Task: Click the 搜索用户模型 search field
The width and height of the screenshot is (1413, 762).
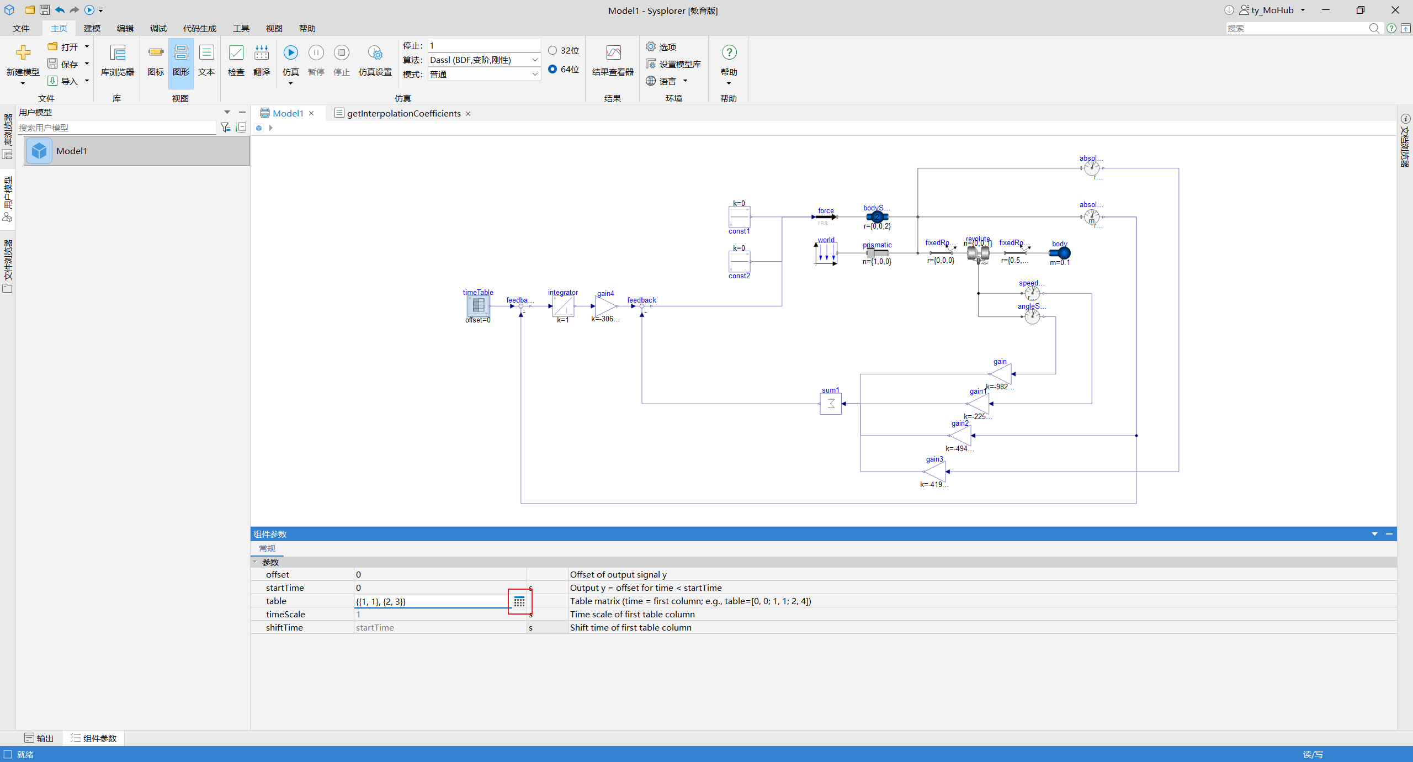Action: [116, 128]
